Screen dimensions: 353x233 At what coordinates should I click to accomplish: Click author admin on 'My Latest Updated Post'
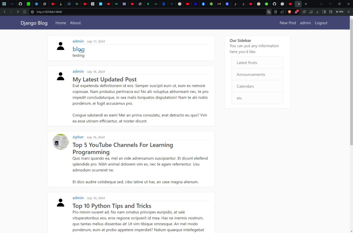[78, 71]
